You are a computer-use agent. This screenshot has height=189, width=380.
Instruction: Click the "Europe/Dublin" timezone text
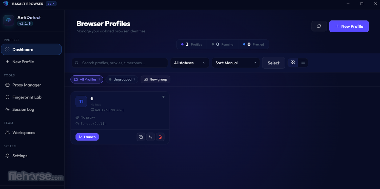pos(93,124)
